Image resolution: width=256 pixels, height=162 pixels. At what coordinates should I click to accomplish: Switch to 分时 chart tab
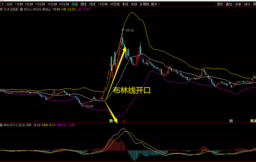pyautogui.click(x=9, y=4)
